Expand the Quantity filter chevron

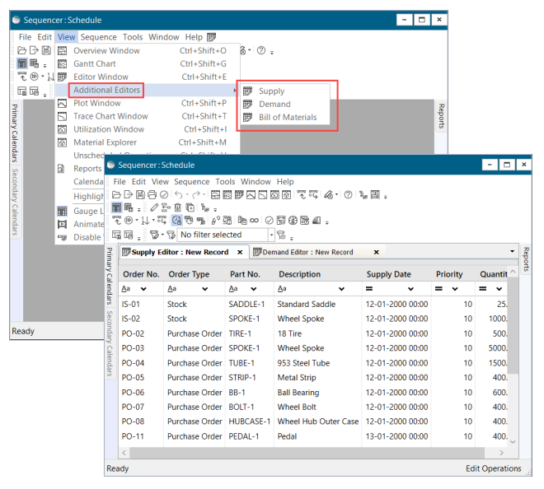click(499, 289)
